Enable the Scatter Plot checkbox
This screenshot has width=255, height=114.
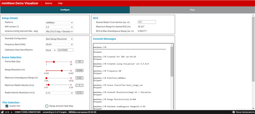coord(7,106)
